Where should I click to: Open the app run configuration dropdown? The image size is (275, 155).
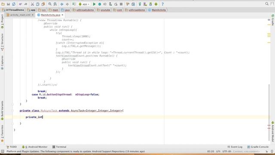[84, 4]
